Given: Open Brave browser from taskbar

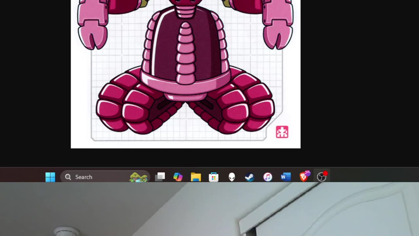Looking at the screenshot, I should 304,176.
